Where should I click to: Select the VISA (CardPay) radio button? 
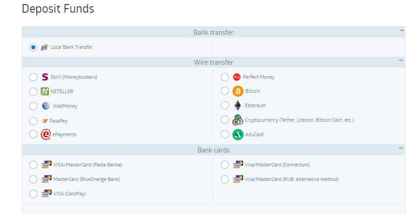coord(33,194)
